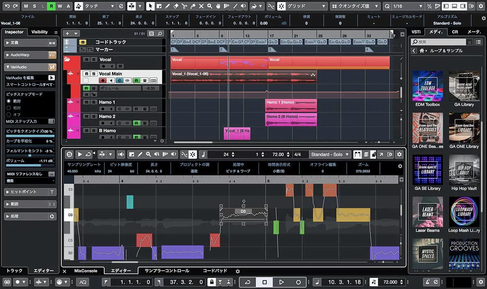The height and width of the screenshot is (289, 487).
Task: Expand the ヒットポイント inspector section
Action: pos(30,192)
